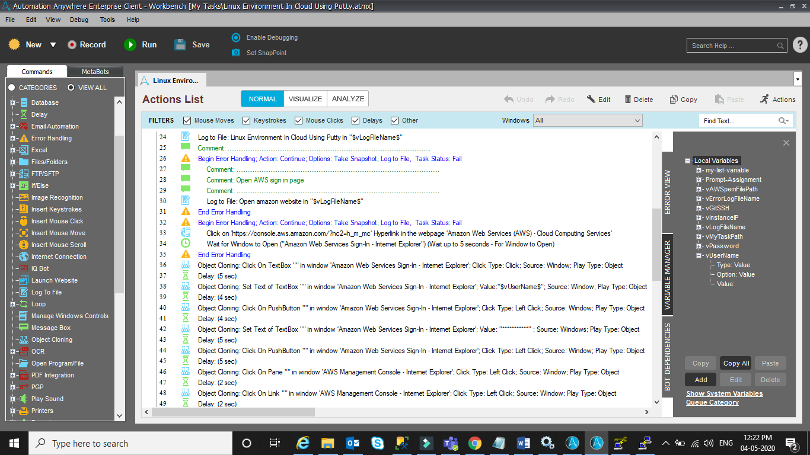The image size is (810, 455).
Task: Toggle the Delays filter checkbox
Action: pyautogui.click(x=356, y=120)
